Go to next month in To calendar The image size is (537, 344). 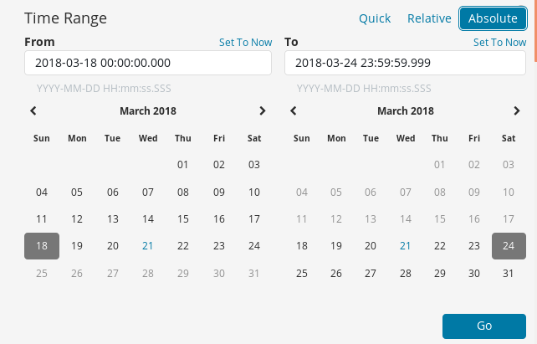[x=517, y=110]
